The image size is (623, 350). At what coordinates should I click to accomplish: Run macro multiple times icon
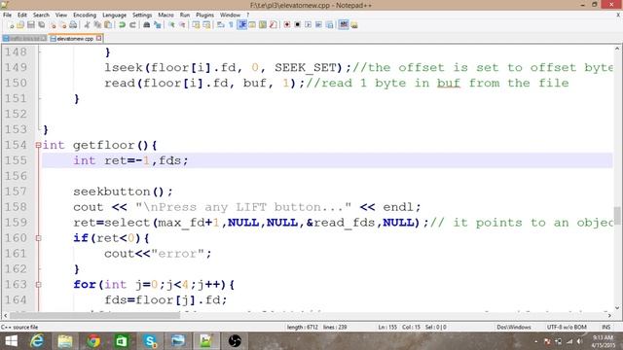click(318, 25)
